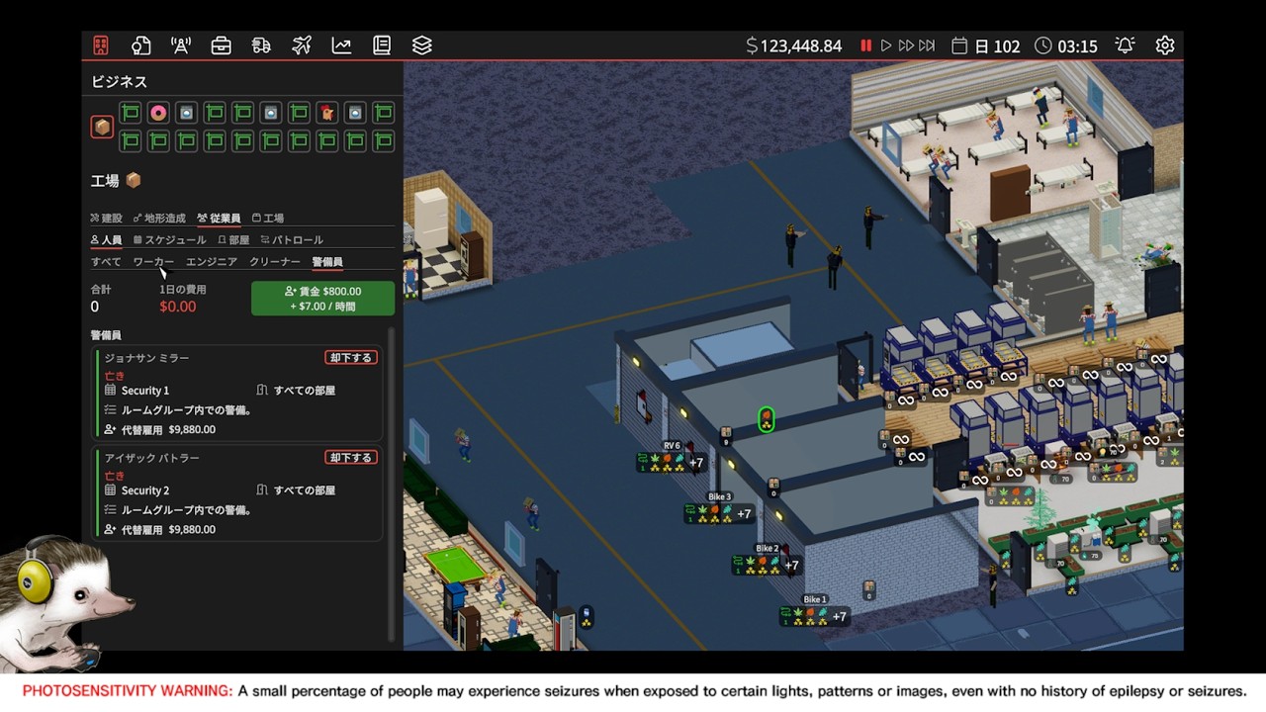Viewport: 1266px width, 712px height.
Task: Filter staff by すべて
Action: (x=106, y=262)
